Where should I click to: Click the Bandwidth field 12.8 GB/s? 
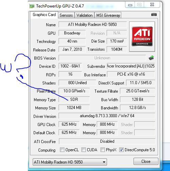tap(137, 108)
